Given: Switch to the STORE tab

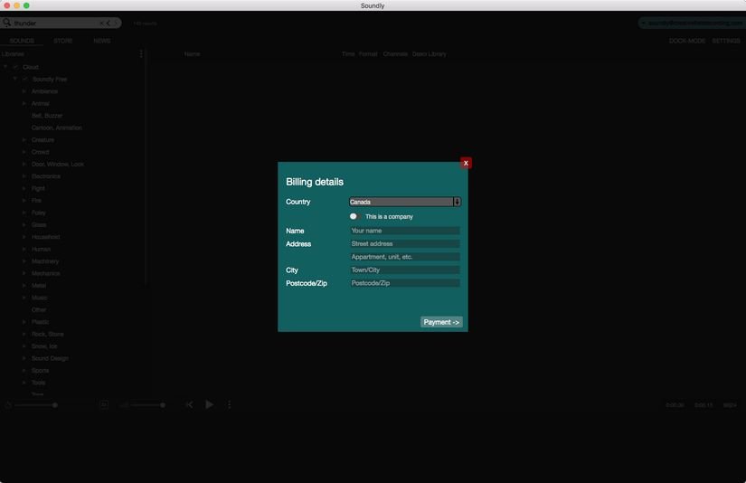Looking at the screenshot, I should pos(63,41).
